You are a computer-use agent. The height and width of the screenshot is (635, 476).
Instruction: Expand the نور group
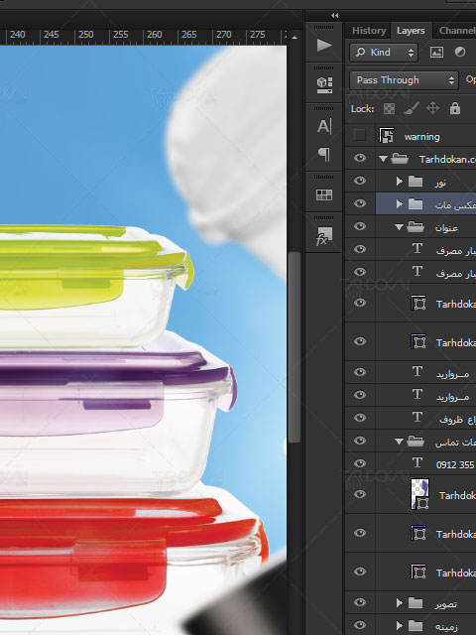click(399, 181)
